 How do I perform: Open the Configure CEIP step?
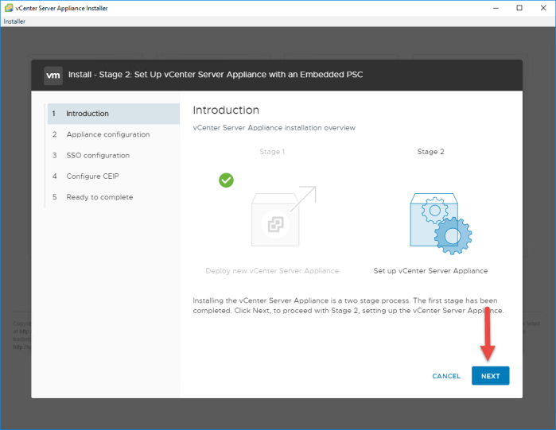pos(92,176)
